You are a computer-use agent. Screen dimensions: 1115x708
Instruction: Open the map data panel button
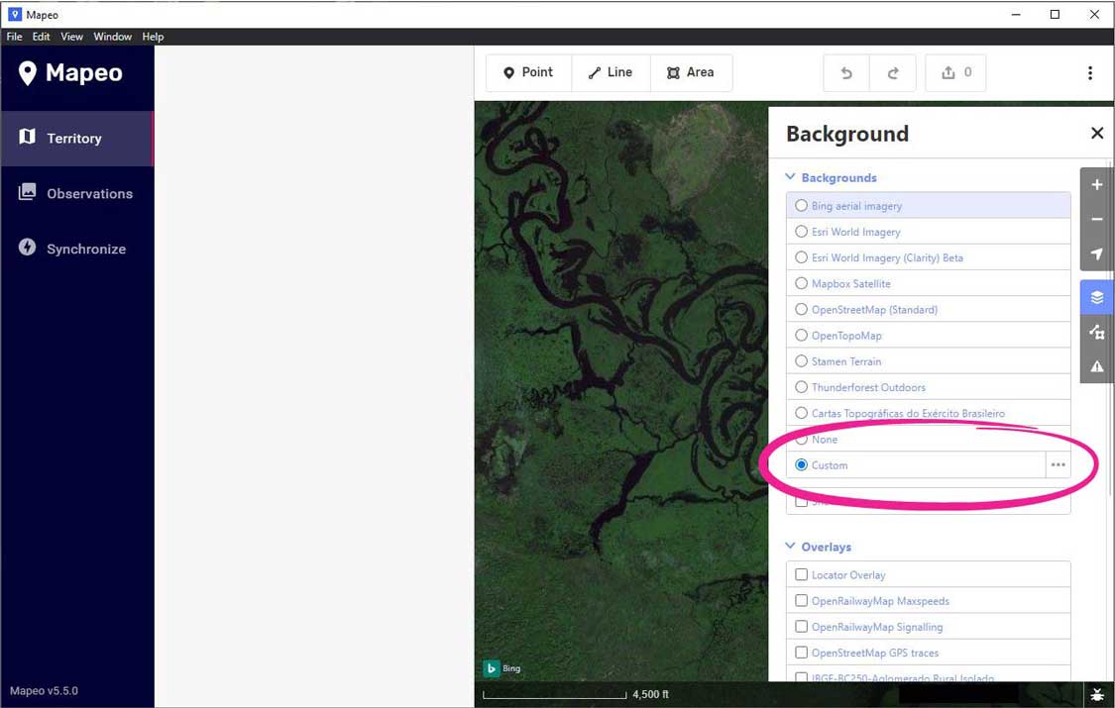[x=1097, y=332]
